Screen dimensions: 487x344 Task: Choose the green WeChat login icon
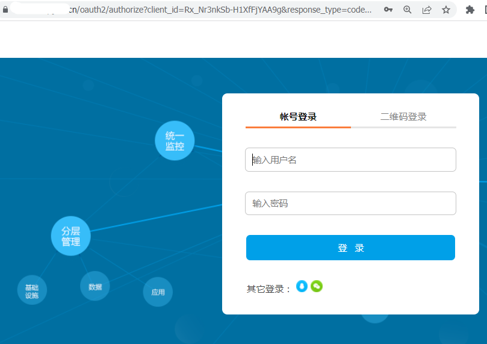tap(317, 286)
